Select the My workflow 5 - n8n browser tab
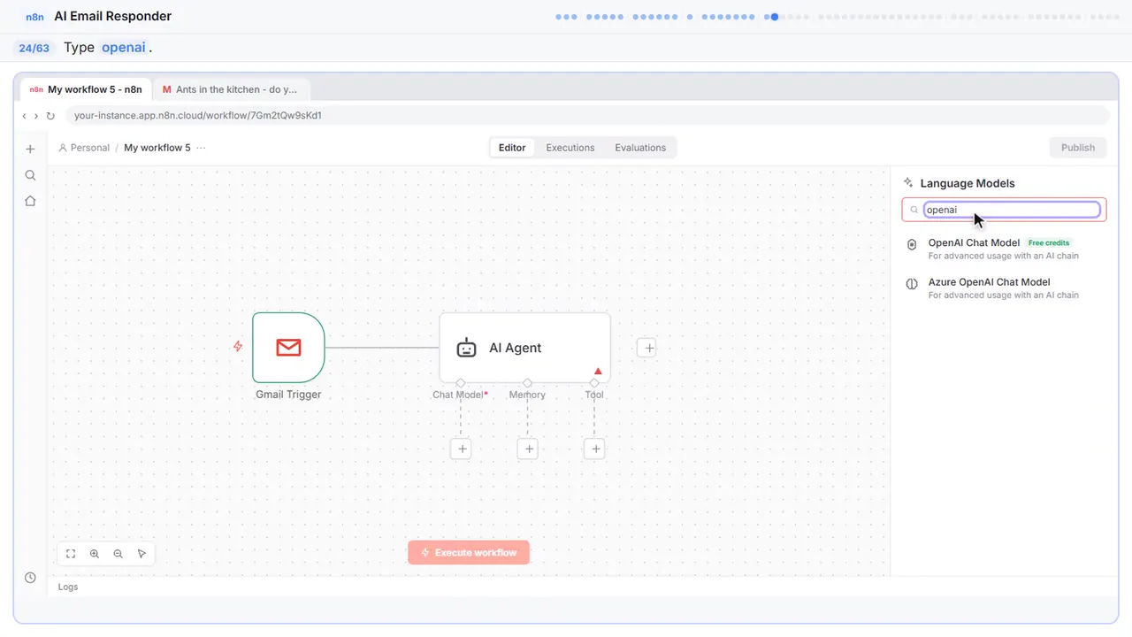This screenshot has width=1132, height=637. tap(86, 89)
